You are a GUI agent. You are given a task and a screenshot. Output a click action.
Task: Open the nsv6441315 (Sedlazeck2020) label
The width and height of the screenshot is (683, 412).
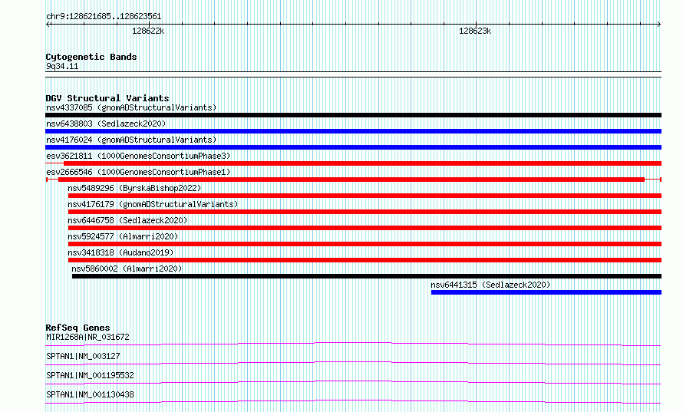point(490,285)
